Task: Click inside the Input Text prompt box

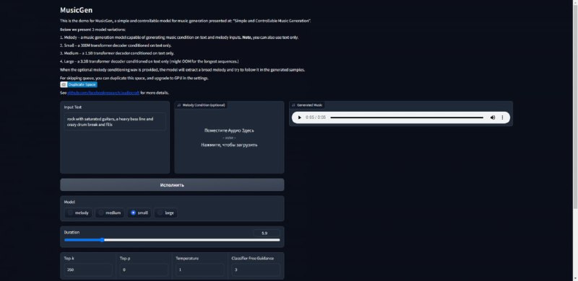Action: pos(115,122)
